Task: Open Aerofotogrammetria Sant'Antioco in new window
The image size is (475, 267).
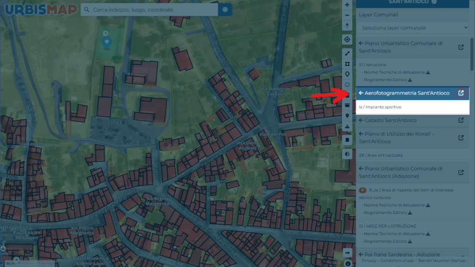Action: [461, 93]
